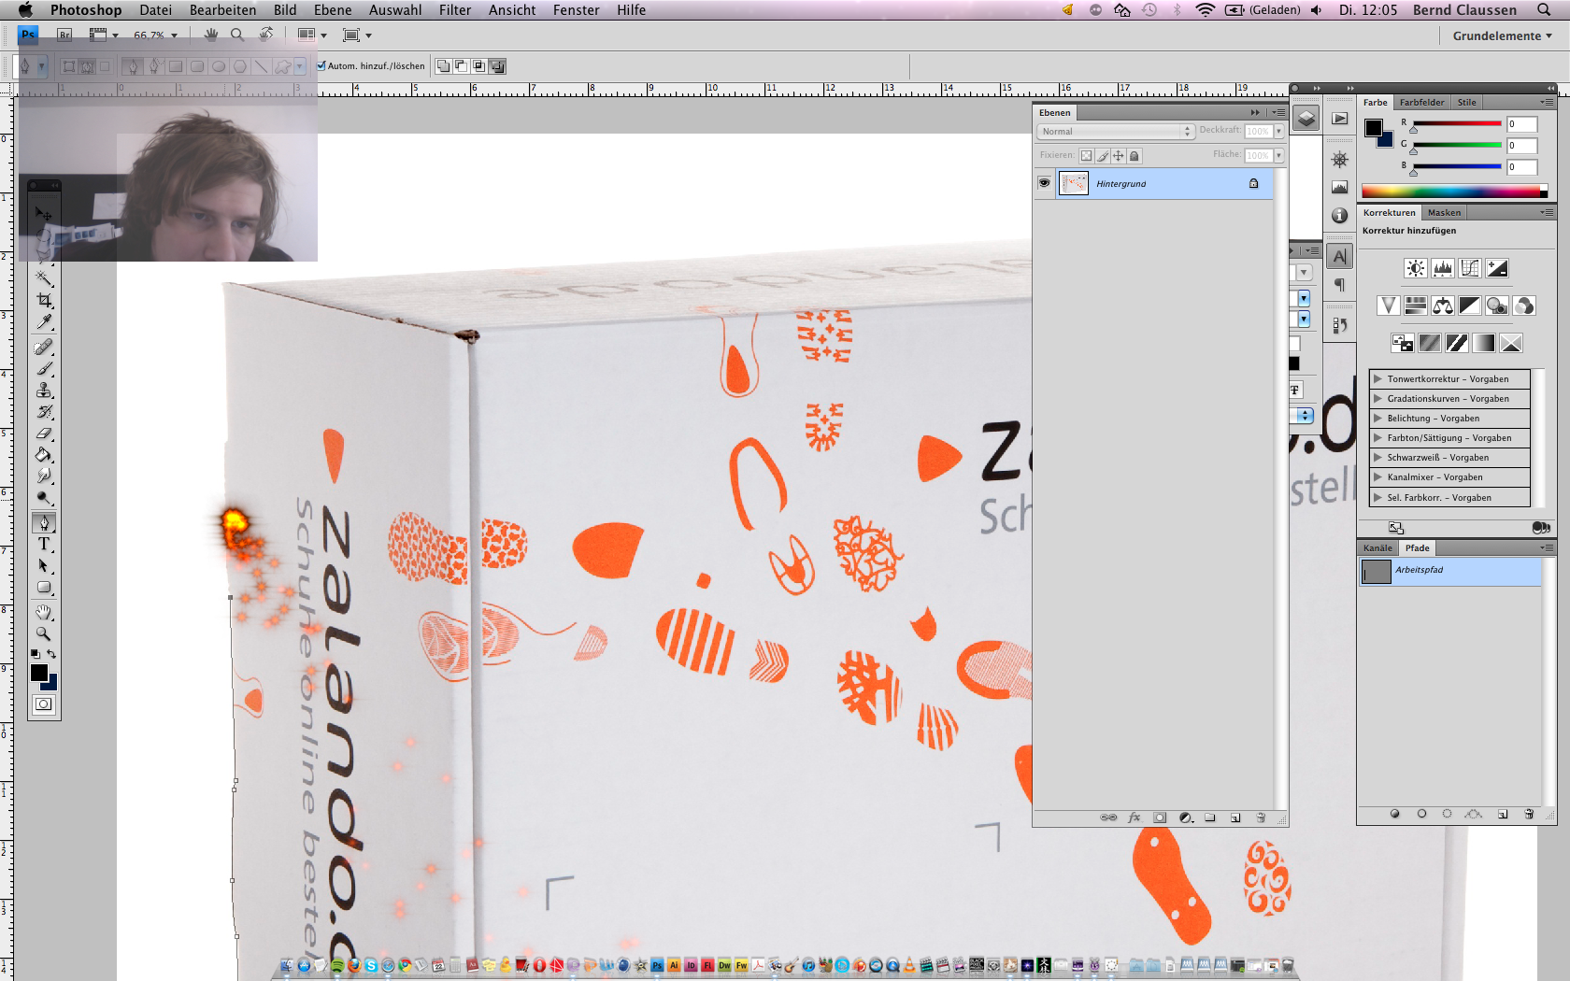Uncheck the 'Autom. hinzuf./löschen' checkbox
Image resolution: width=1570 pixels, height=981 pixels.
[x=321, y=66]
